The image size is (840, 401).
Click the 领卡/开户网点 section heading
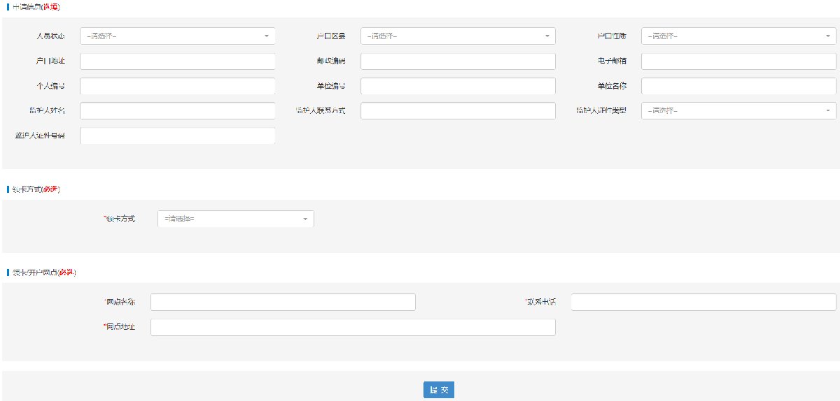(43, 272)
